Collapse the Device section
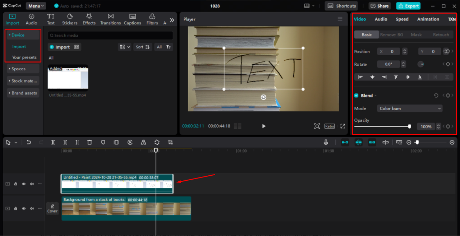Viewport: 460px width, 236px height. click(x=23, y=35)
